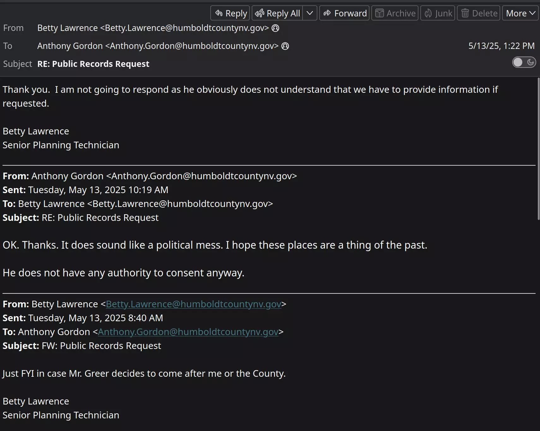
Task: Click the Reply All double-arrow icon
Action: click(x=260, y=13)
